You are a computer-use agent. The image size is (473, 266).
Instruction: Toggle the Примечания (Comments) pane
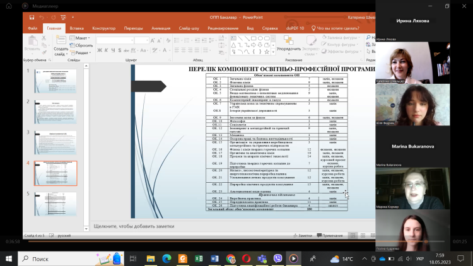(x=330, y=235)
